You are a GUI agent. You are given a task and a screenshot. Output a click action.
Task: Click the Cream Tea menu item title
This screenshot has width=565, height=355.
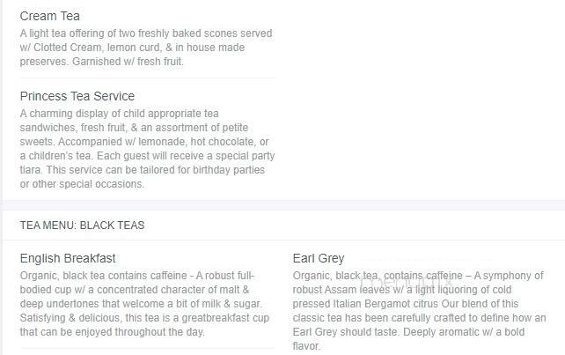(x=50, y=16)
